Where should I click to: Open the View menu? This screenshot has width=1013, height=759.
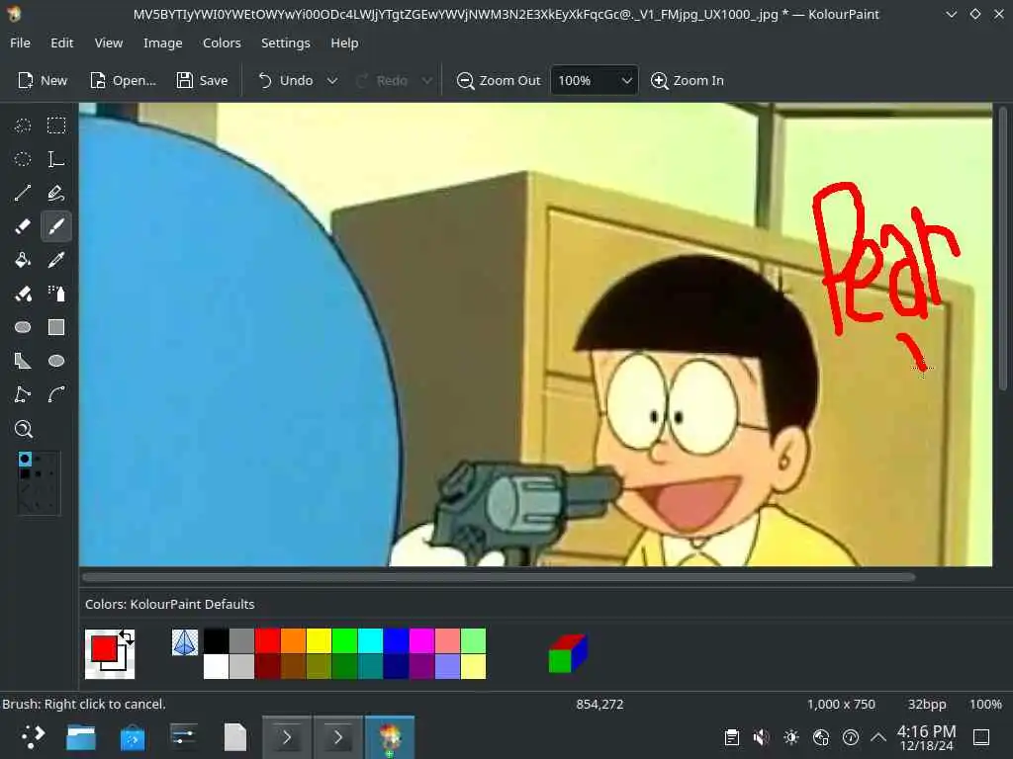(x=109, y=43)
